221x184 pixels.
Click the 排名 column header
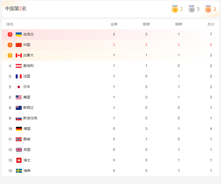10,24
